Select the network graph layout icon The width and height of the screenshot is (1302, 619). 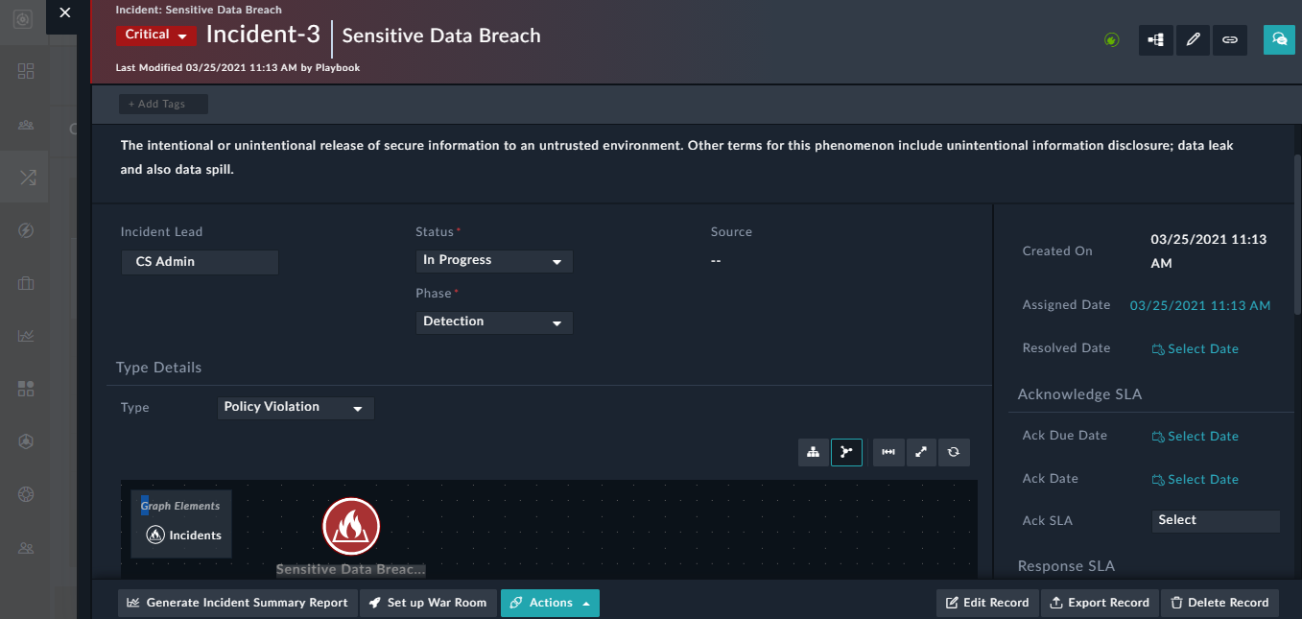point(846,451)
